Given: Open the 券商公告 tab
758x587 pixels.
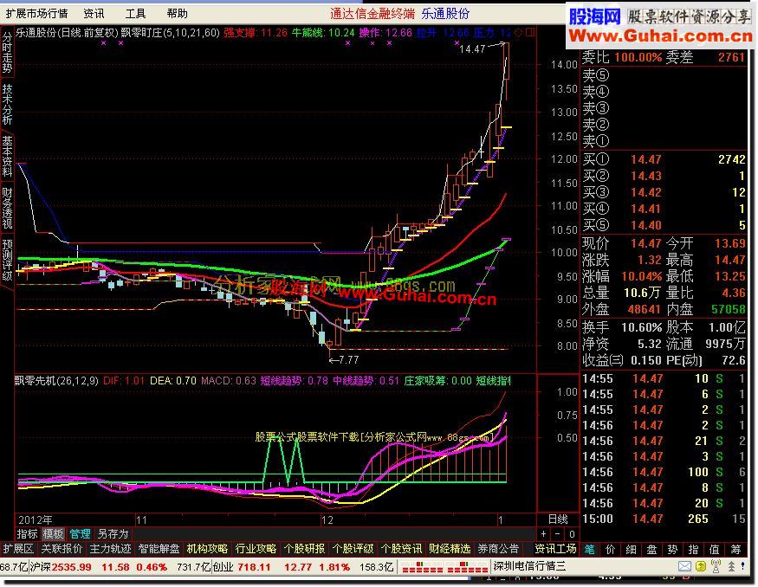Looking at the screenshot, I should [x=498, y=549].
